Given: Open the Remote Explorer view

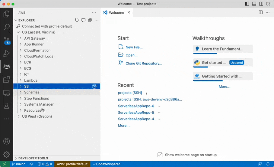Looking at the screenshot, I should [x=6, y=93].
